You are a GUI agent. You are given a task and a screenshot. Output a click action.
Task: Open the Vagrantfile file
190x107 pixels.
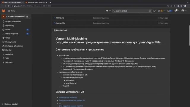[60, 23]
